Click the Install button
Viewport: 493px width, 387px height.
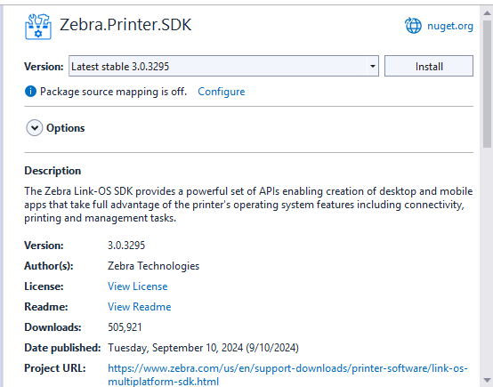point(429,66)
